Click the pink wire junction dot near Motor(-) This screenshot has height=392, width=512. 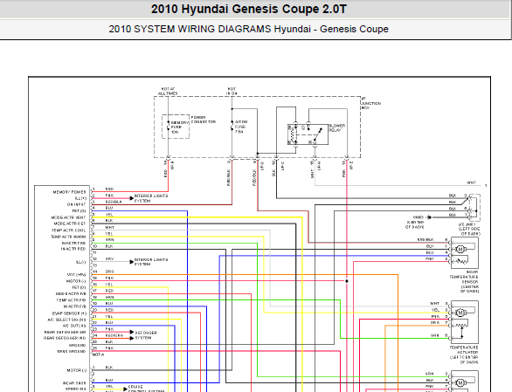coord(347,281)
